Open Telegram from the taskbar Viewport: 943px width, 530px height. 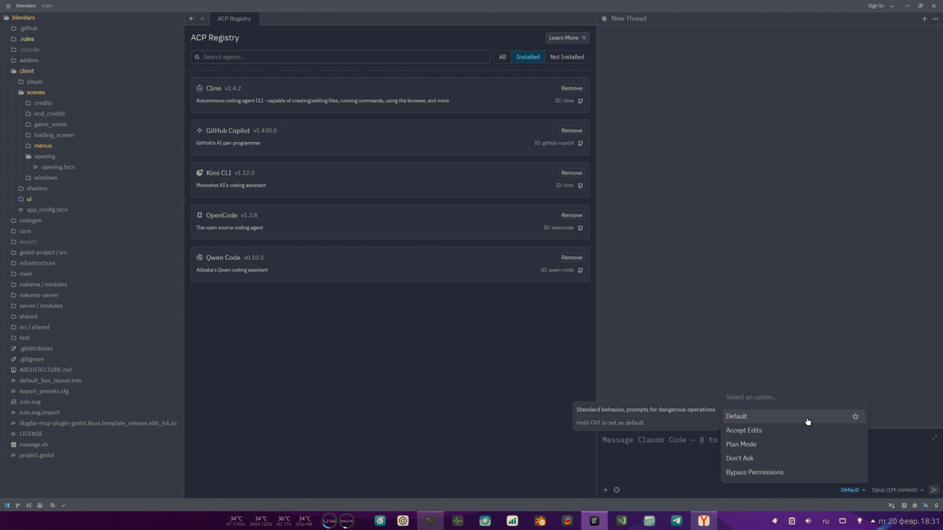point(676,520)
